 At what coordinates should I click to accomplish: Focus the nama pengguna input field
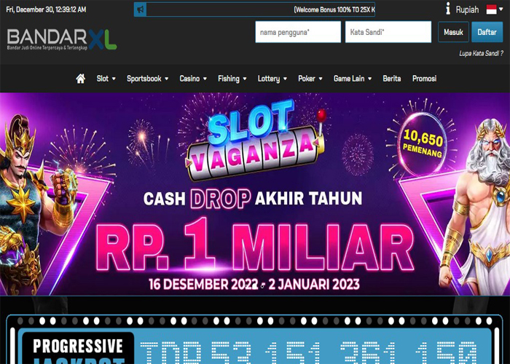coord(298,32)
